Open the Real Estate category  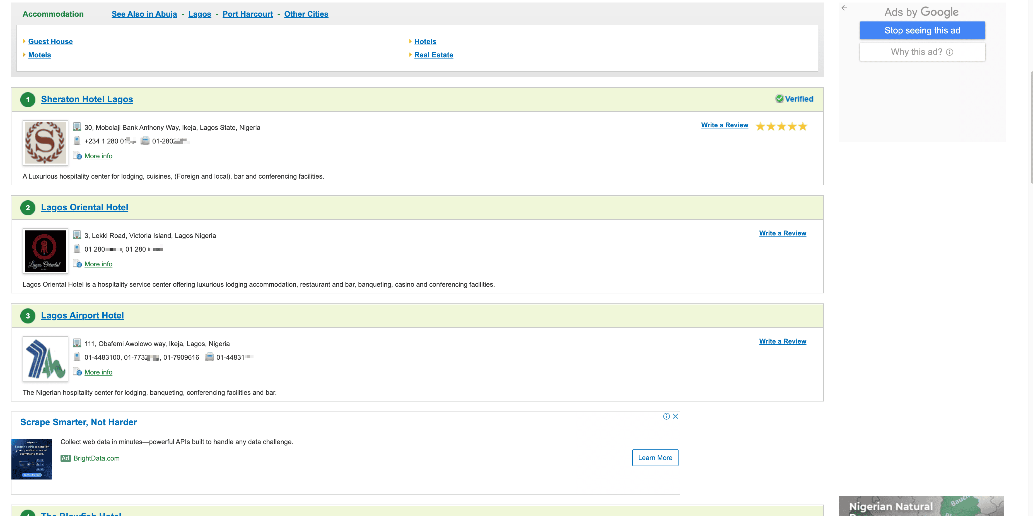point(433,55)
